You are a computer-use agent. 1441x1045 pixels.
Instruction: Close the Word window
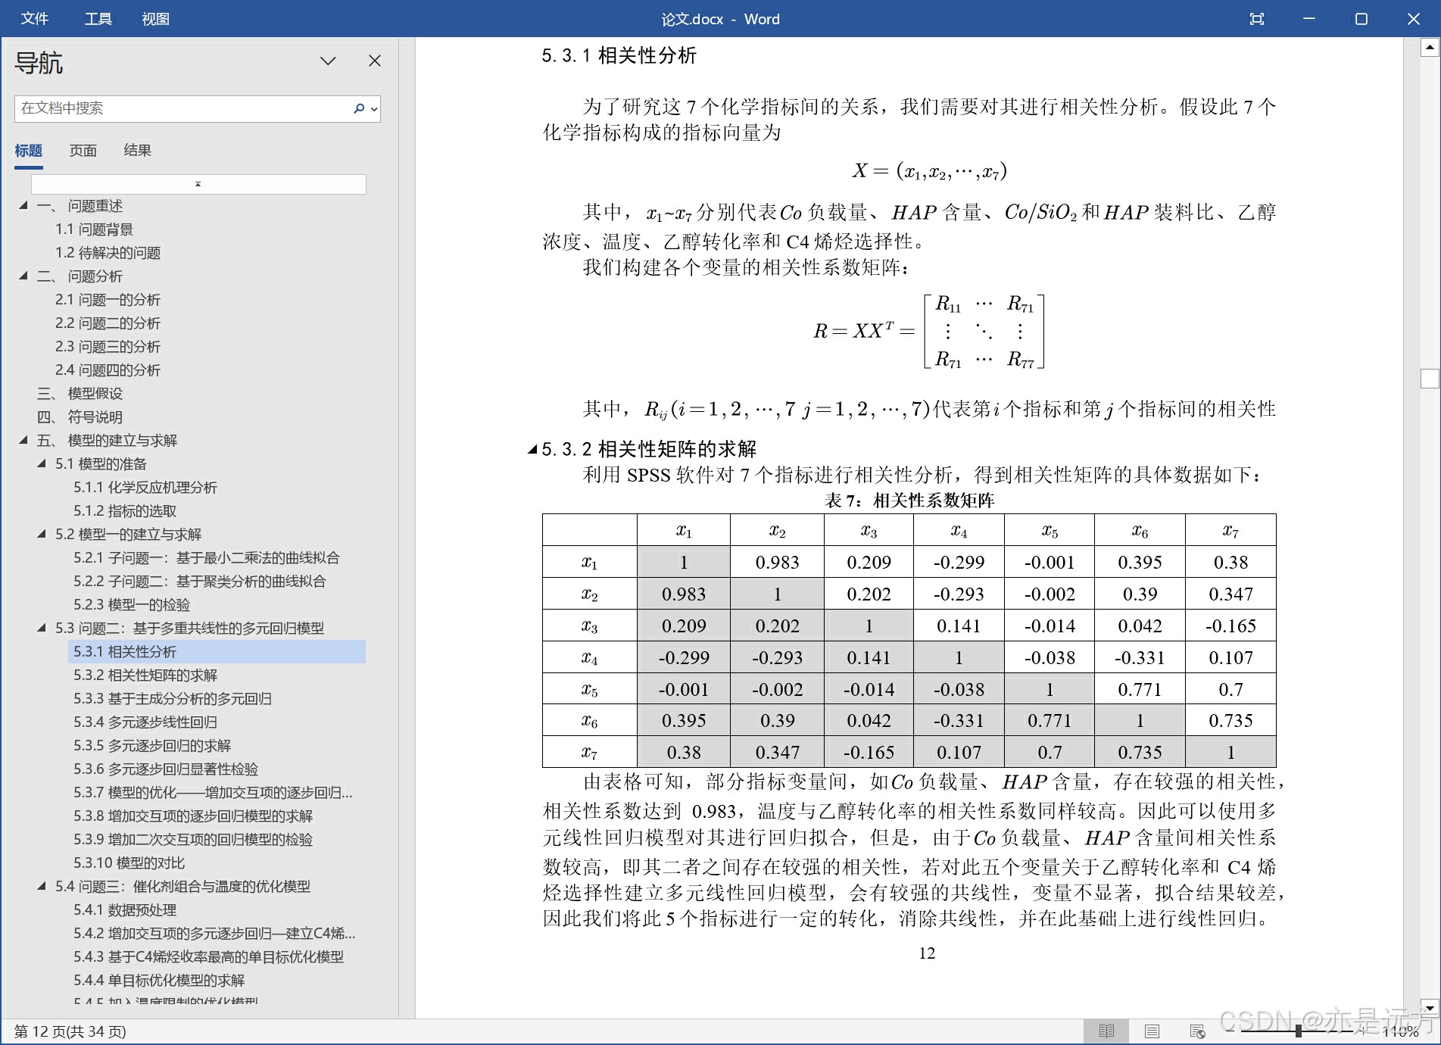1413,19
